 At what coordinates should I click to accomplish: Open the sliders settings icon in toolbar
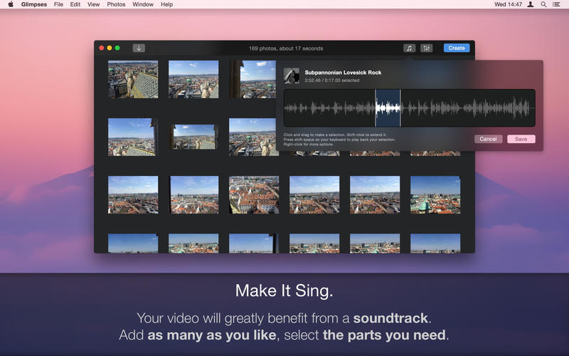coord(426,48)
